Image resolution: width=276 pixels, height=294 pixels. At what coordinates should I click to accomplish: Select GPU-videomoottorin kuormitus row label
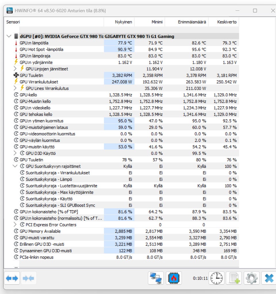pyautogui.click(x=47, y=134)
